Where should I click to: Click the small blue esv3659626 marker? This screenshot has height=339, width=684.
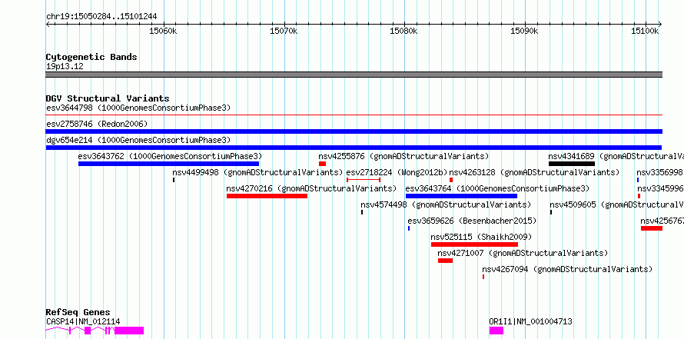(409, 228)
